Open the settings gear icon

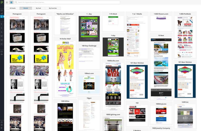coord(2,125)
